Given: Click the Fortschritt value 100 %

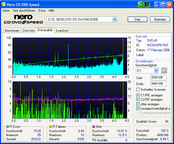Looking at the screenshot, I should click(x=165, y=131).
